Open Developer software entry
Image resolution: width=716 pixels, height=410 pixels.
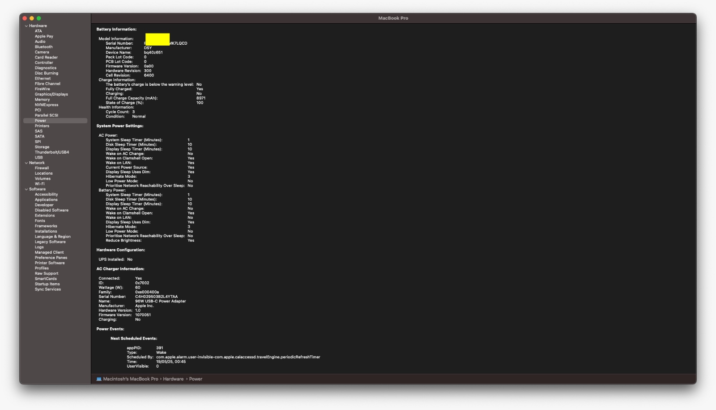point(44,205)
